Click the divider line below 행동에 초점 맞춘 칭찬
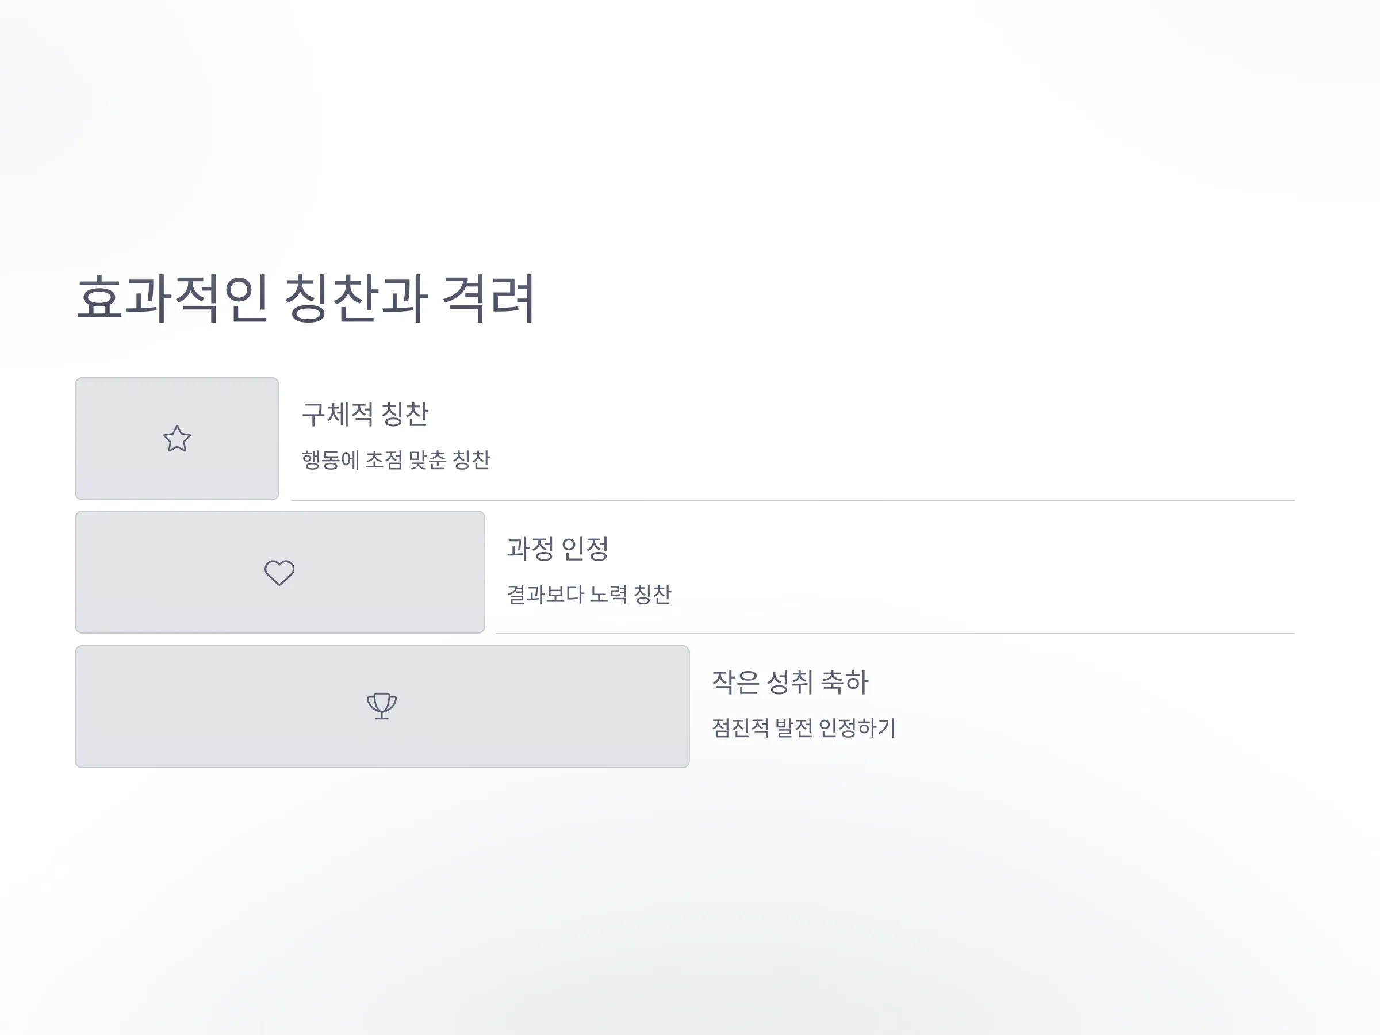 pos(793,500)
